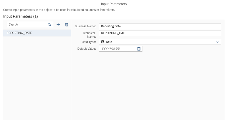Open calendar picker for Default Value
The width and height of the screenshot is (228, 120).
click(x=139, y=49)
